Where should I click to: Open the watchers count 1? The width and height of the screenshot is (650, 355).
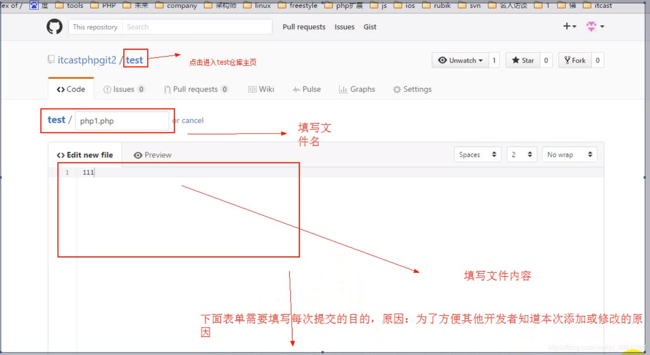coord(494,60)
